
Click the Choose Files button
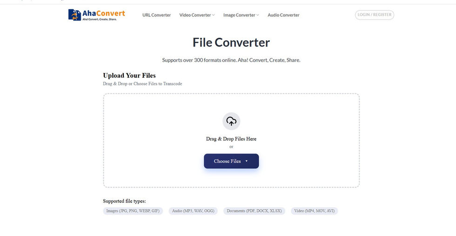click(231, 161)
